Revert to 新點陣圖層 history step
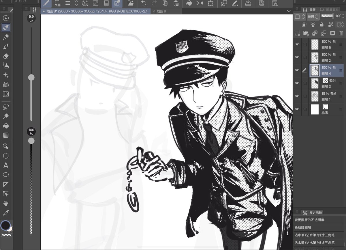Image resolution: width=346 pixels, height=250 pixels. pos(319,227)
